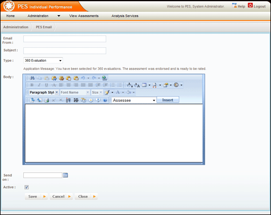Click the Logout link text
This screenshot has width=271, height=215.
click(260, 6)
